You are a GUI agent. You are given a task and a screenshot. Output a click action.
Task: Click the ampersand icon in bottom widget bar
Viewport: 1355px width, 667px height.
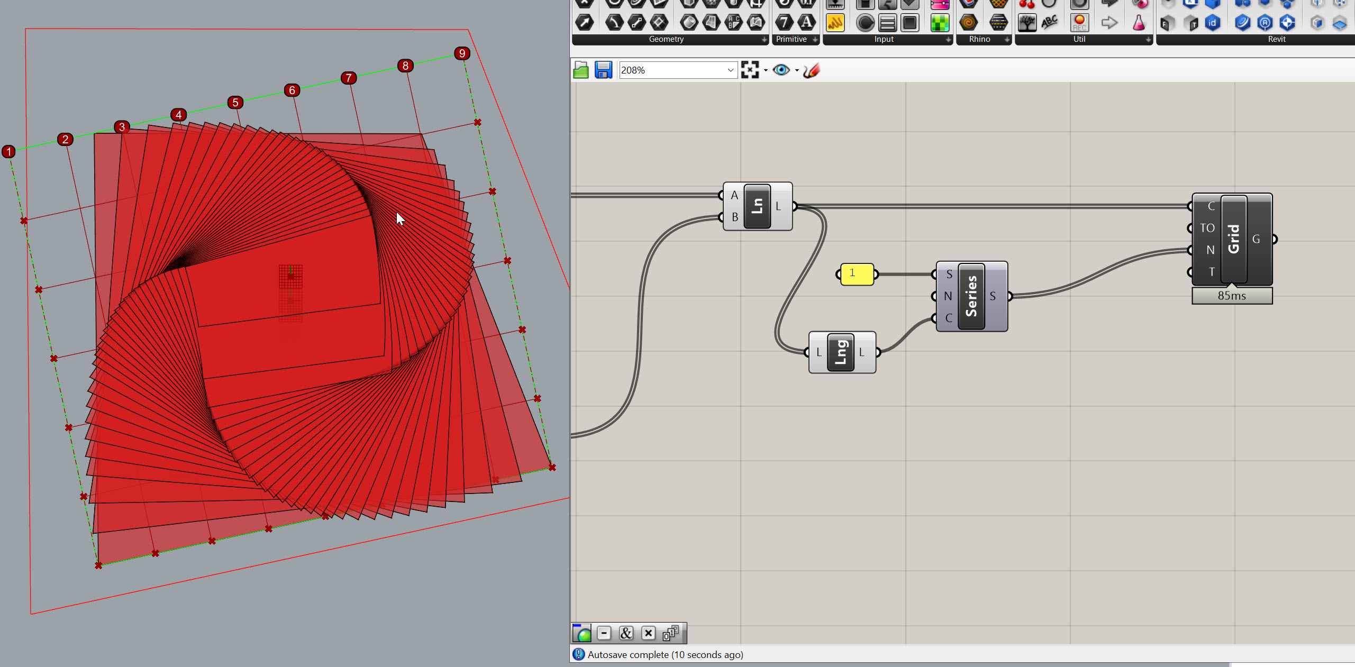pos(626,633)
